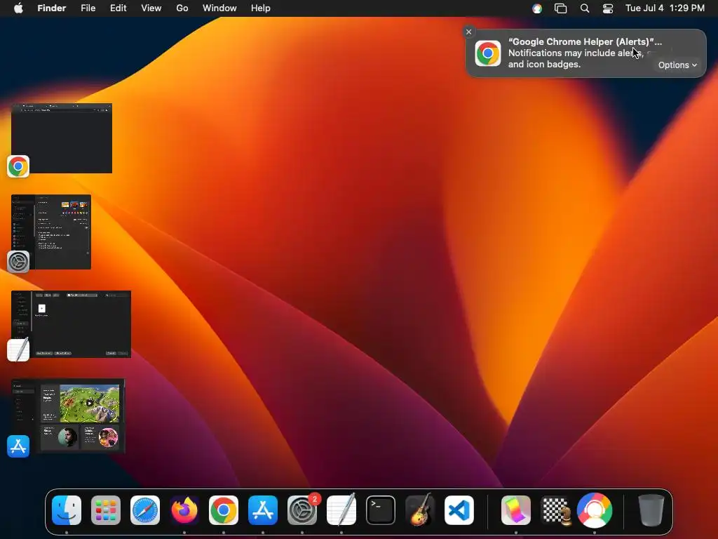Open Control Center in menu bar

[608, 8]
